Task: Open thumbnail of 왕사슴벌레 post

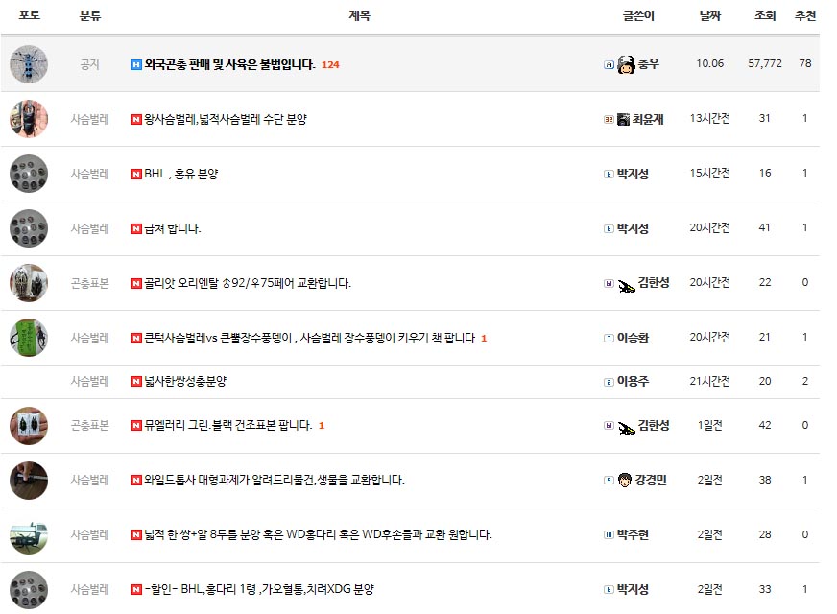Action: tap(29, 119)
